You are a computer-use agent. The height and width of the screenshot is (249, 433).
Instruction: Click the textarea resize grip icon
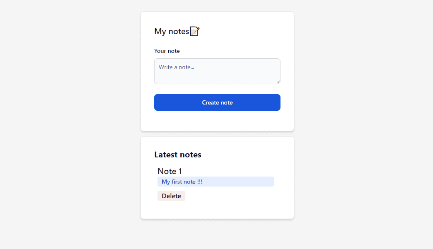coord(278,81)
